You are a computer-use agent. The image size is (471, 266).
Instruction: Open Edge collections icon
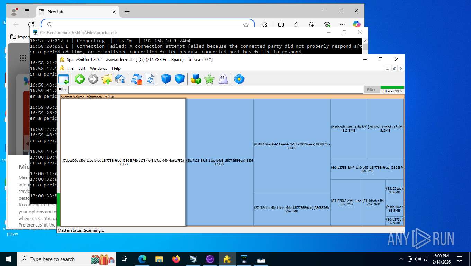click(x=312, y=25)
